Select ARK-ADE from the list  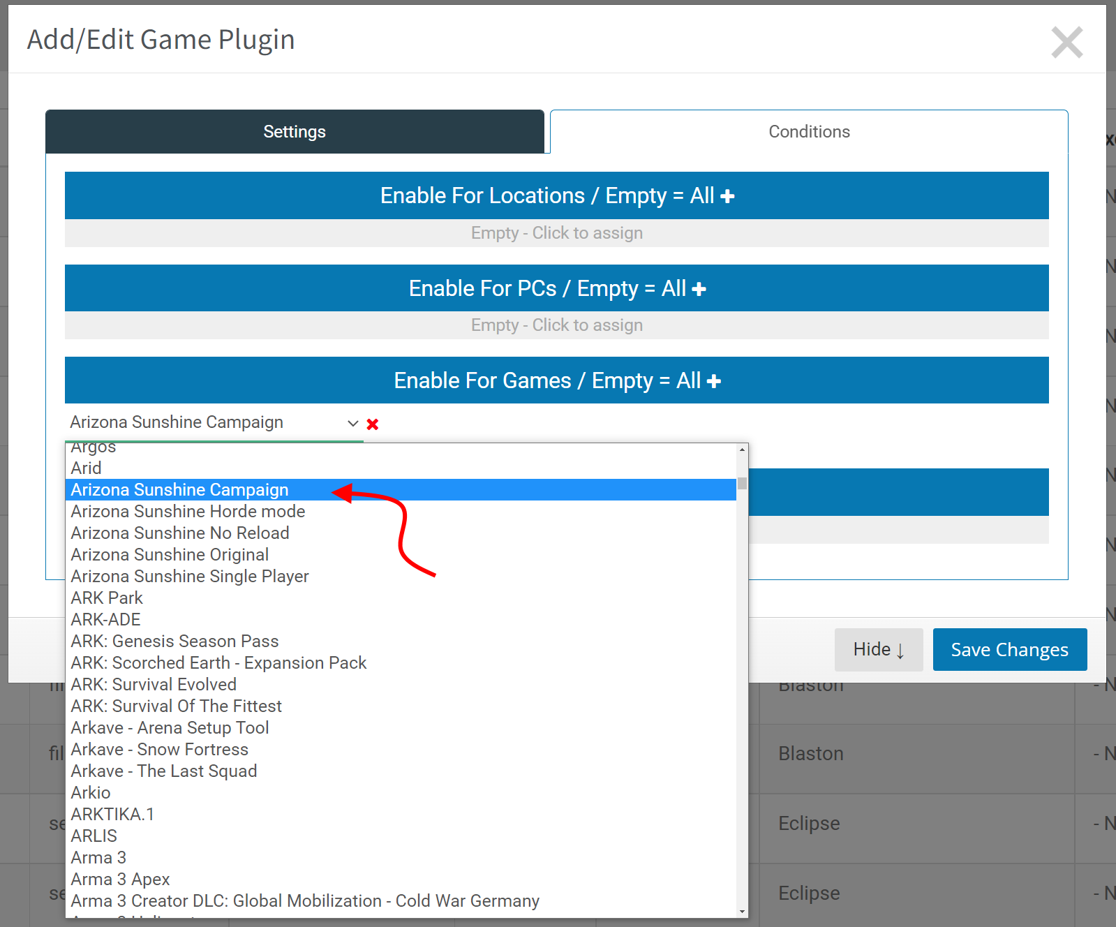[x=401, y=619]
